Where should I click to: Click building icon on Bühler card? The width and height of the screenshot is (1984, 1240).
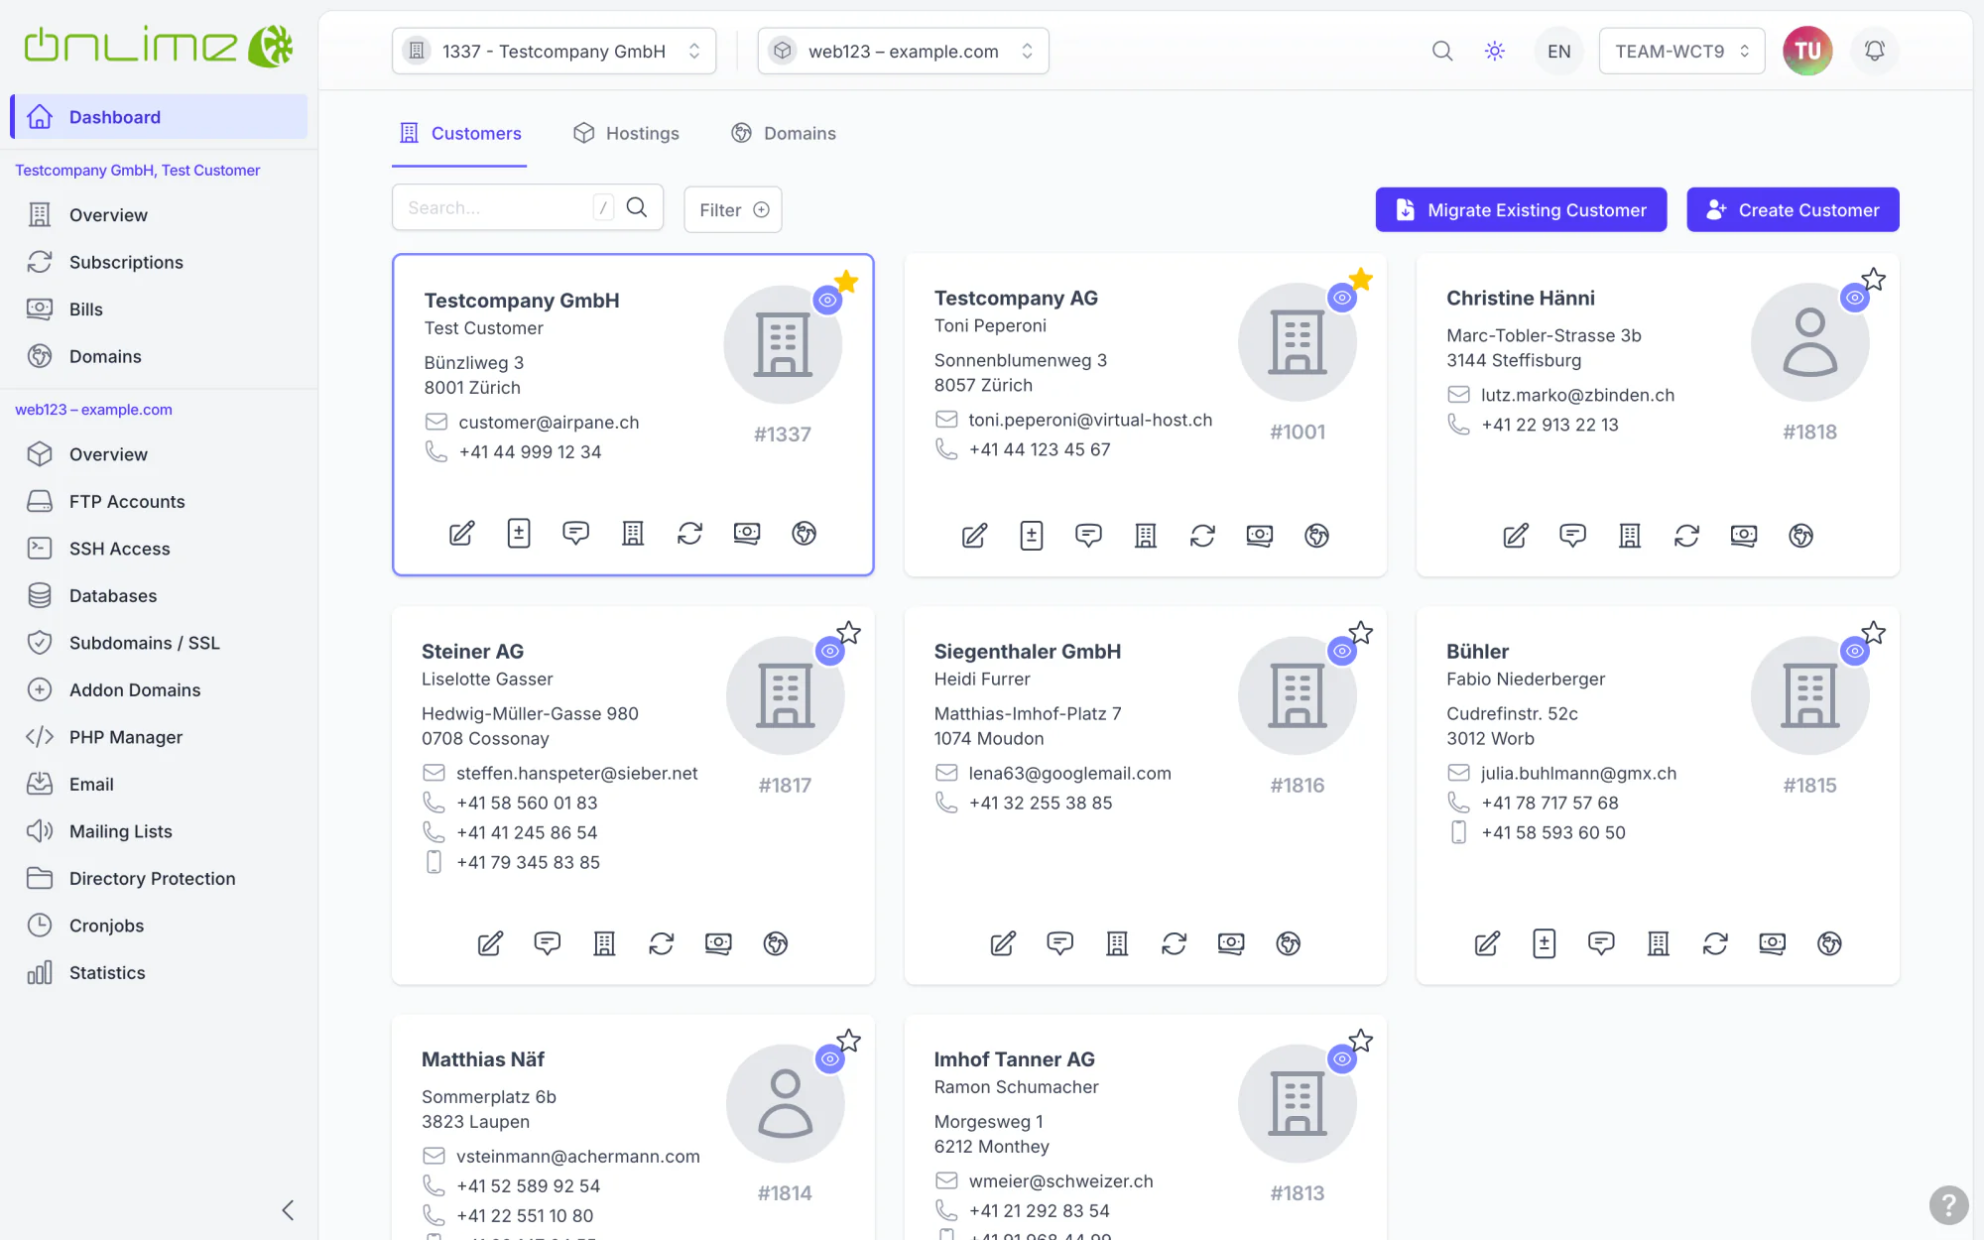(x=1659, y=943)
